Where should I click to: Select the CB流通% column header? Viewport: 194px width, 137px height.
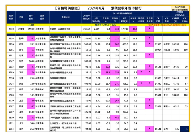pos(185,20)
